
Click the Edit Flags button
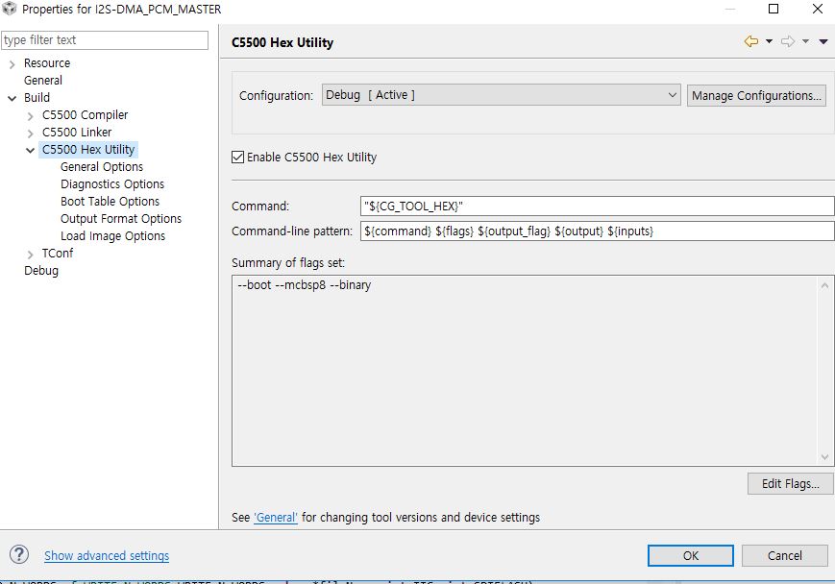click(x=790, y=483)
